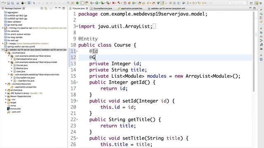Click the rightmost perspective icon in toolbar
Image resolution: width=264 pixels, height=148 pixels.
click(261, 3)
